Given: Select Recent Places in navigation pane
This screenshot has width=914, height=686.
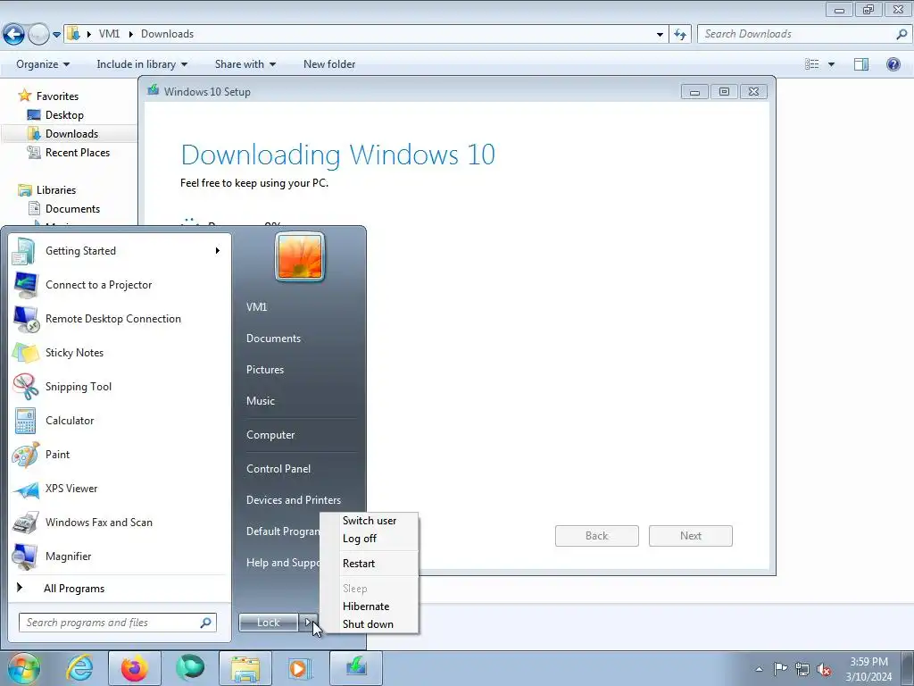Looking at the screenshot, I should pos(77,152).
